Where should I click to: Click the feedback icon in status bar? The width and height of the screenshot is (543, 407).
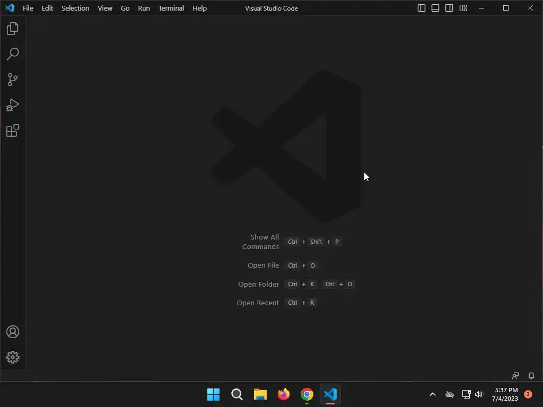pos(515,376)
